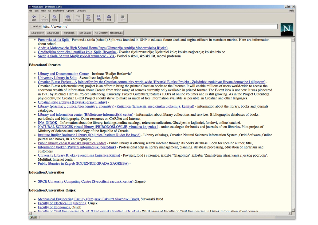Open the Bookmarks menu
The height and width of the screenshot is (225, 318).
pos(58,11)
